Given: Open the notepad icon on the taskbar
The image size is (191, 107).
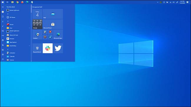Looking at the screenshot, I should pos(32,2).
